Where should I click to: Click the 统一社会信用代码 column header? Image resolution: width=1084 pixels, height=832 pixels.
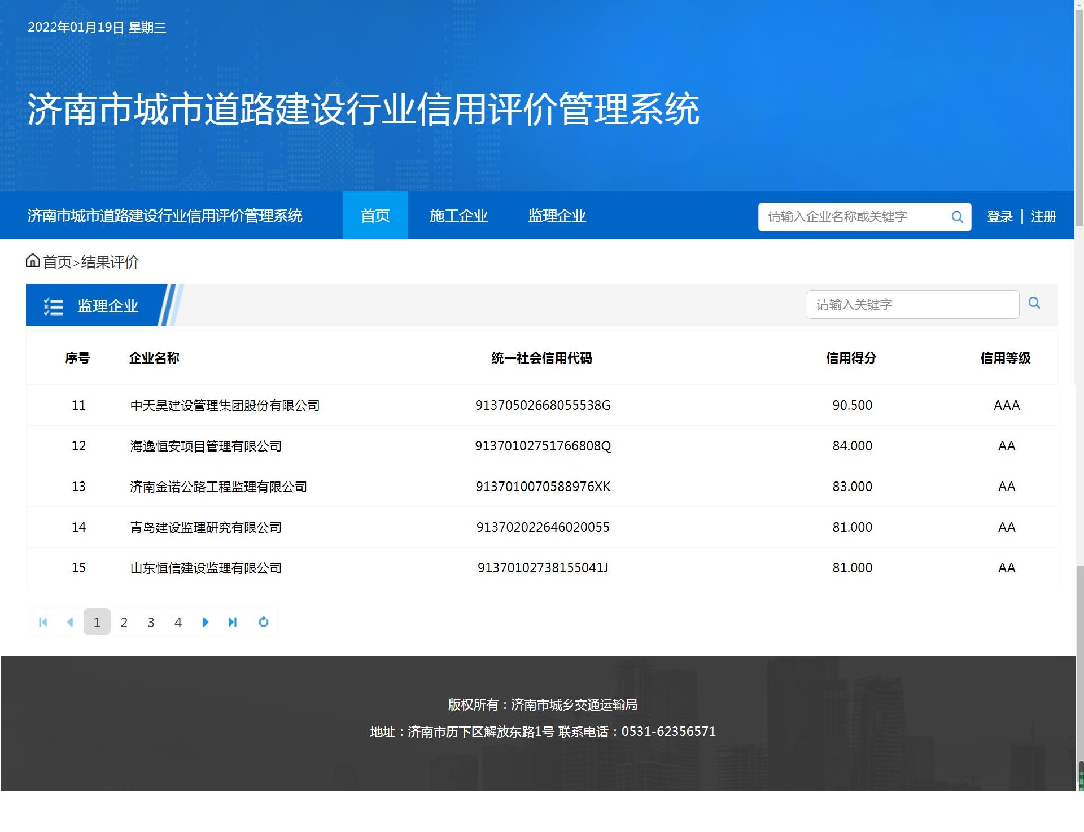tap(542, 358)
